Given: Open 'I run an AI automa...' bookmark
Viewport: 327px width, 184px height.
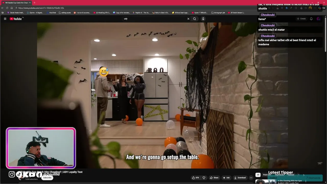Looking at the screenshot, I should (x=82, y=13).
